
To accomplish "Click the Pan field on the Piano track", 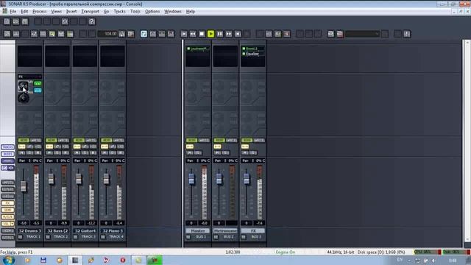I will (113, 160).
